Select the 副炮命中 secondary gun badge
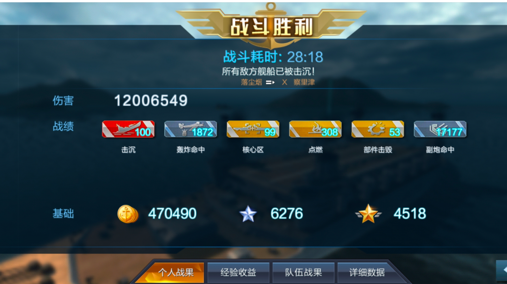507x284 pixels. coord(440,129)
